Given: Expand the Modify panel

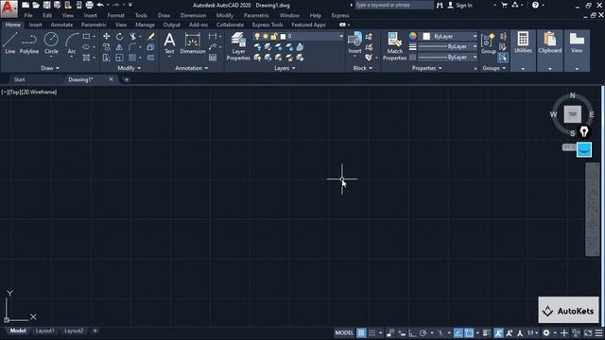Looking at the screenshot, I should (130, 68).
